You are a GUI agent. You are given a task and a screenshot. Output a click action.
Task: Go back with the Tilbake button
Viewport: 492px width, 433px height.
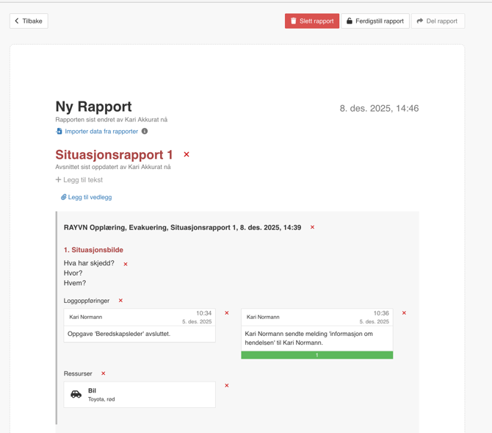tap(29, 21)
